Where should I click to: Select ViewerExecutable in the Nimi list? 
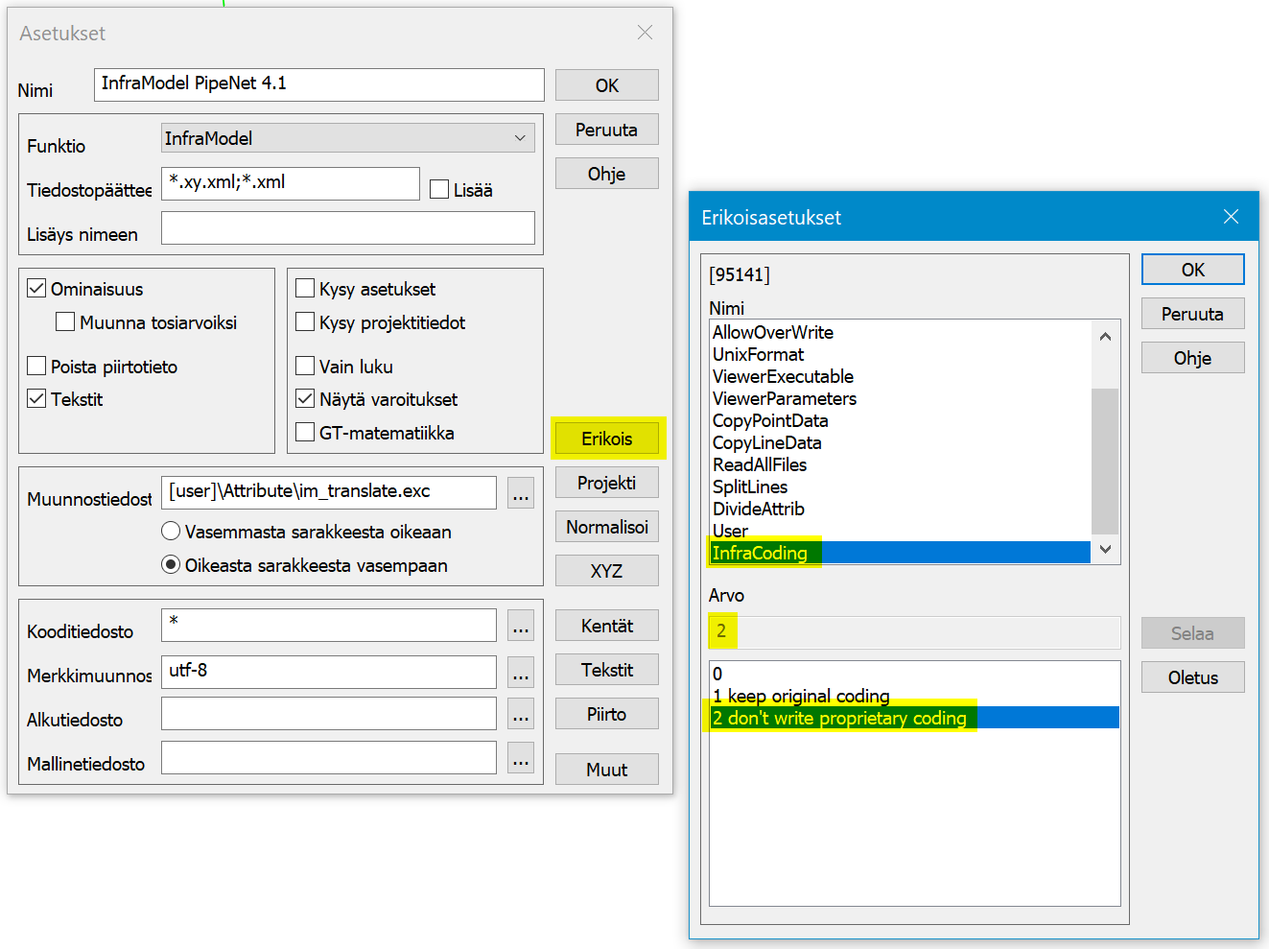(783, 376)
